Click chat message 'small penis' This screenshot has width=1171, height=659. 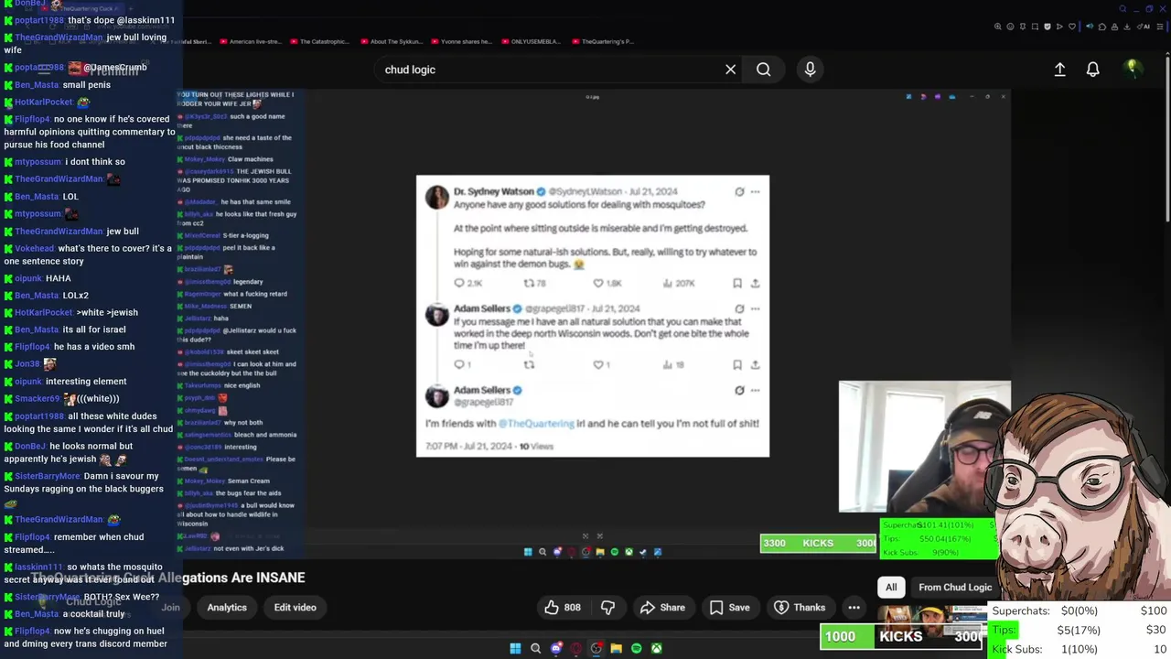87,85
